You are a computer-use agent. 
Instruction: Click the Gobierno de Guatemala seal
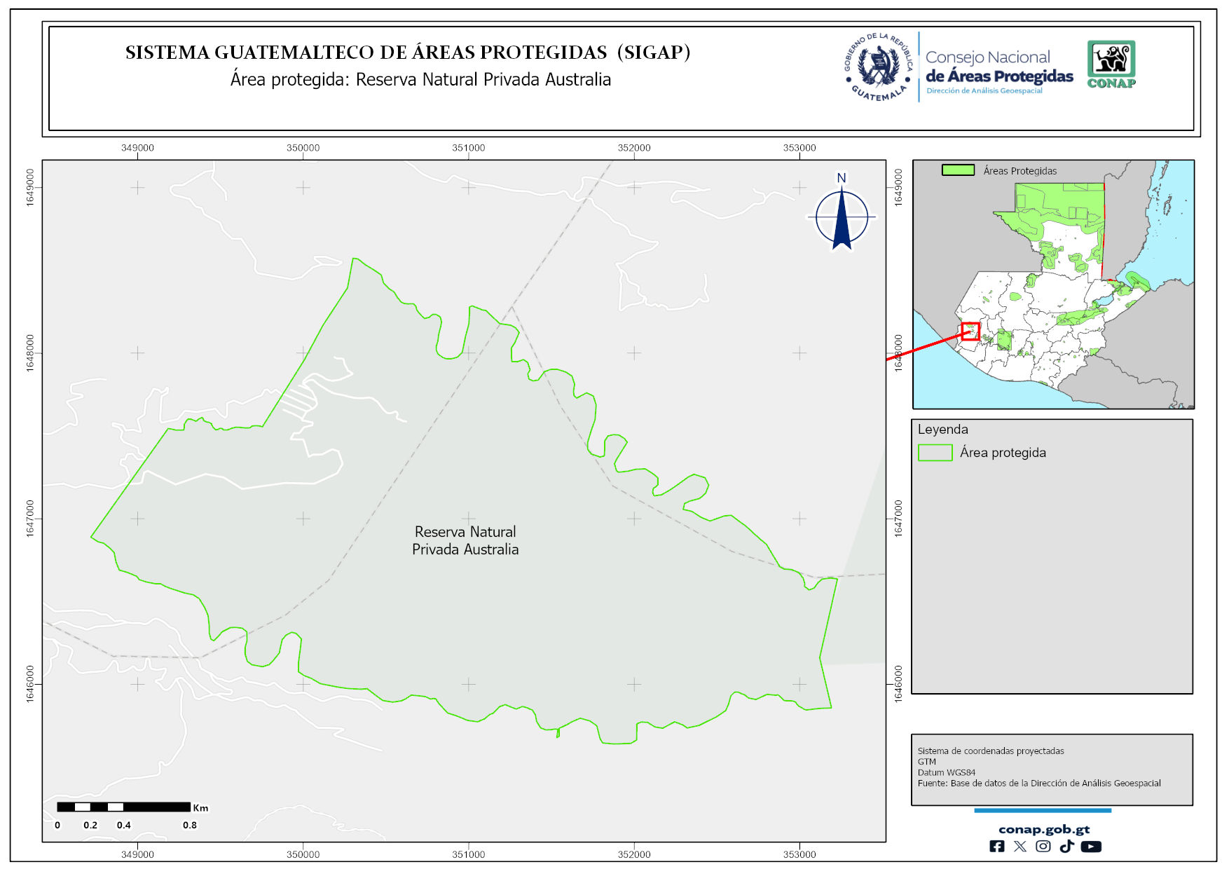click(879, 67)
